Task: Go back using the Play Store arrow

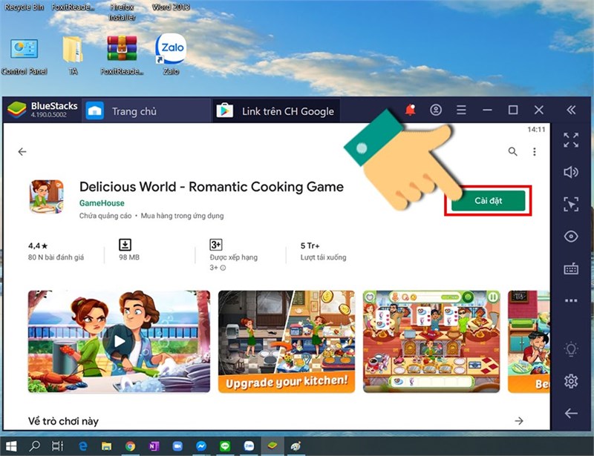Action: (x=22, y=151)
